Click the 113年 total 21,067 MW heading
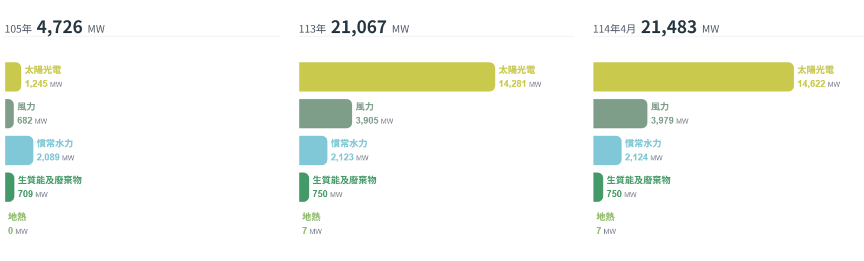The height and width of the screenshot is (261, 864). (354, 27)
